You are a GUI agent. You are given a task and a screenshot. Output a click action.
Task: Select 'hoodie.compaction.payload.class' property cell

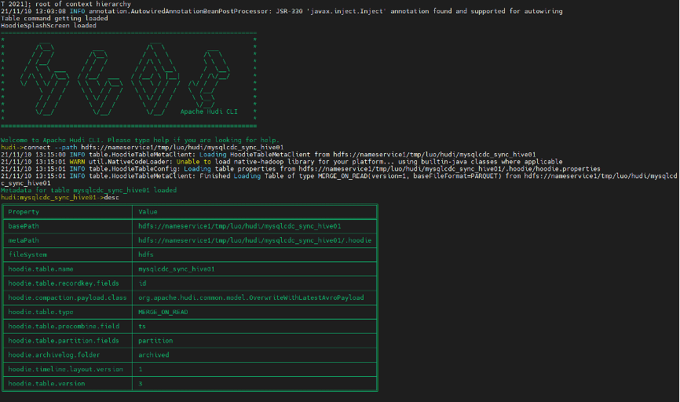click(x=68, y=298)
